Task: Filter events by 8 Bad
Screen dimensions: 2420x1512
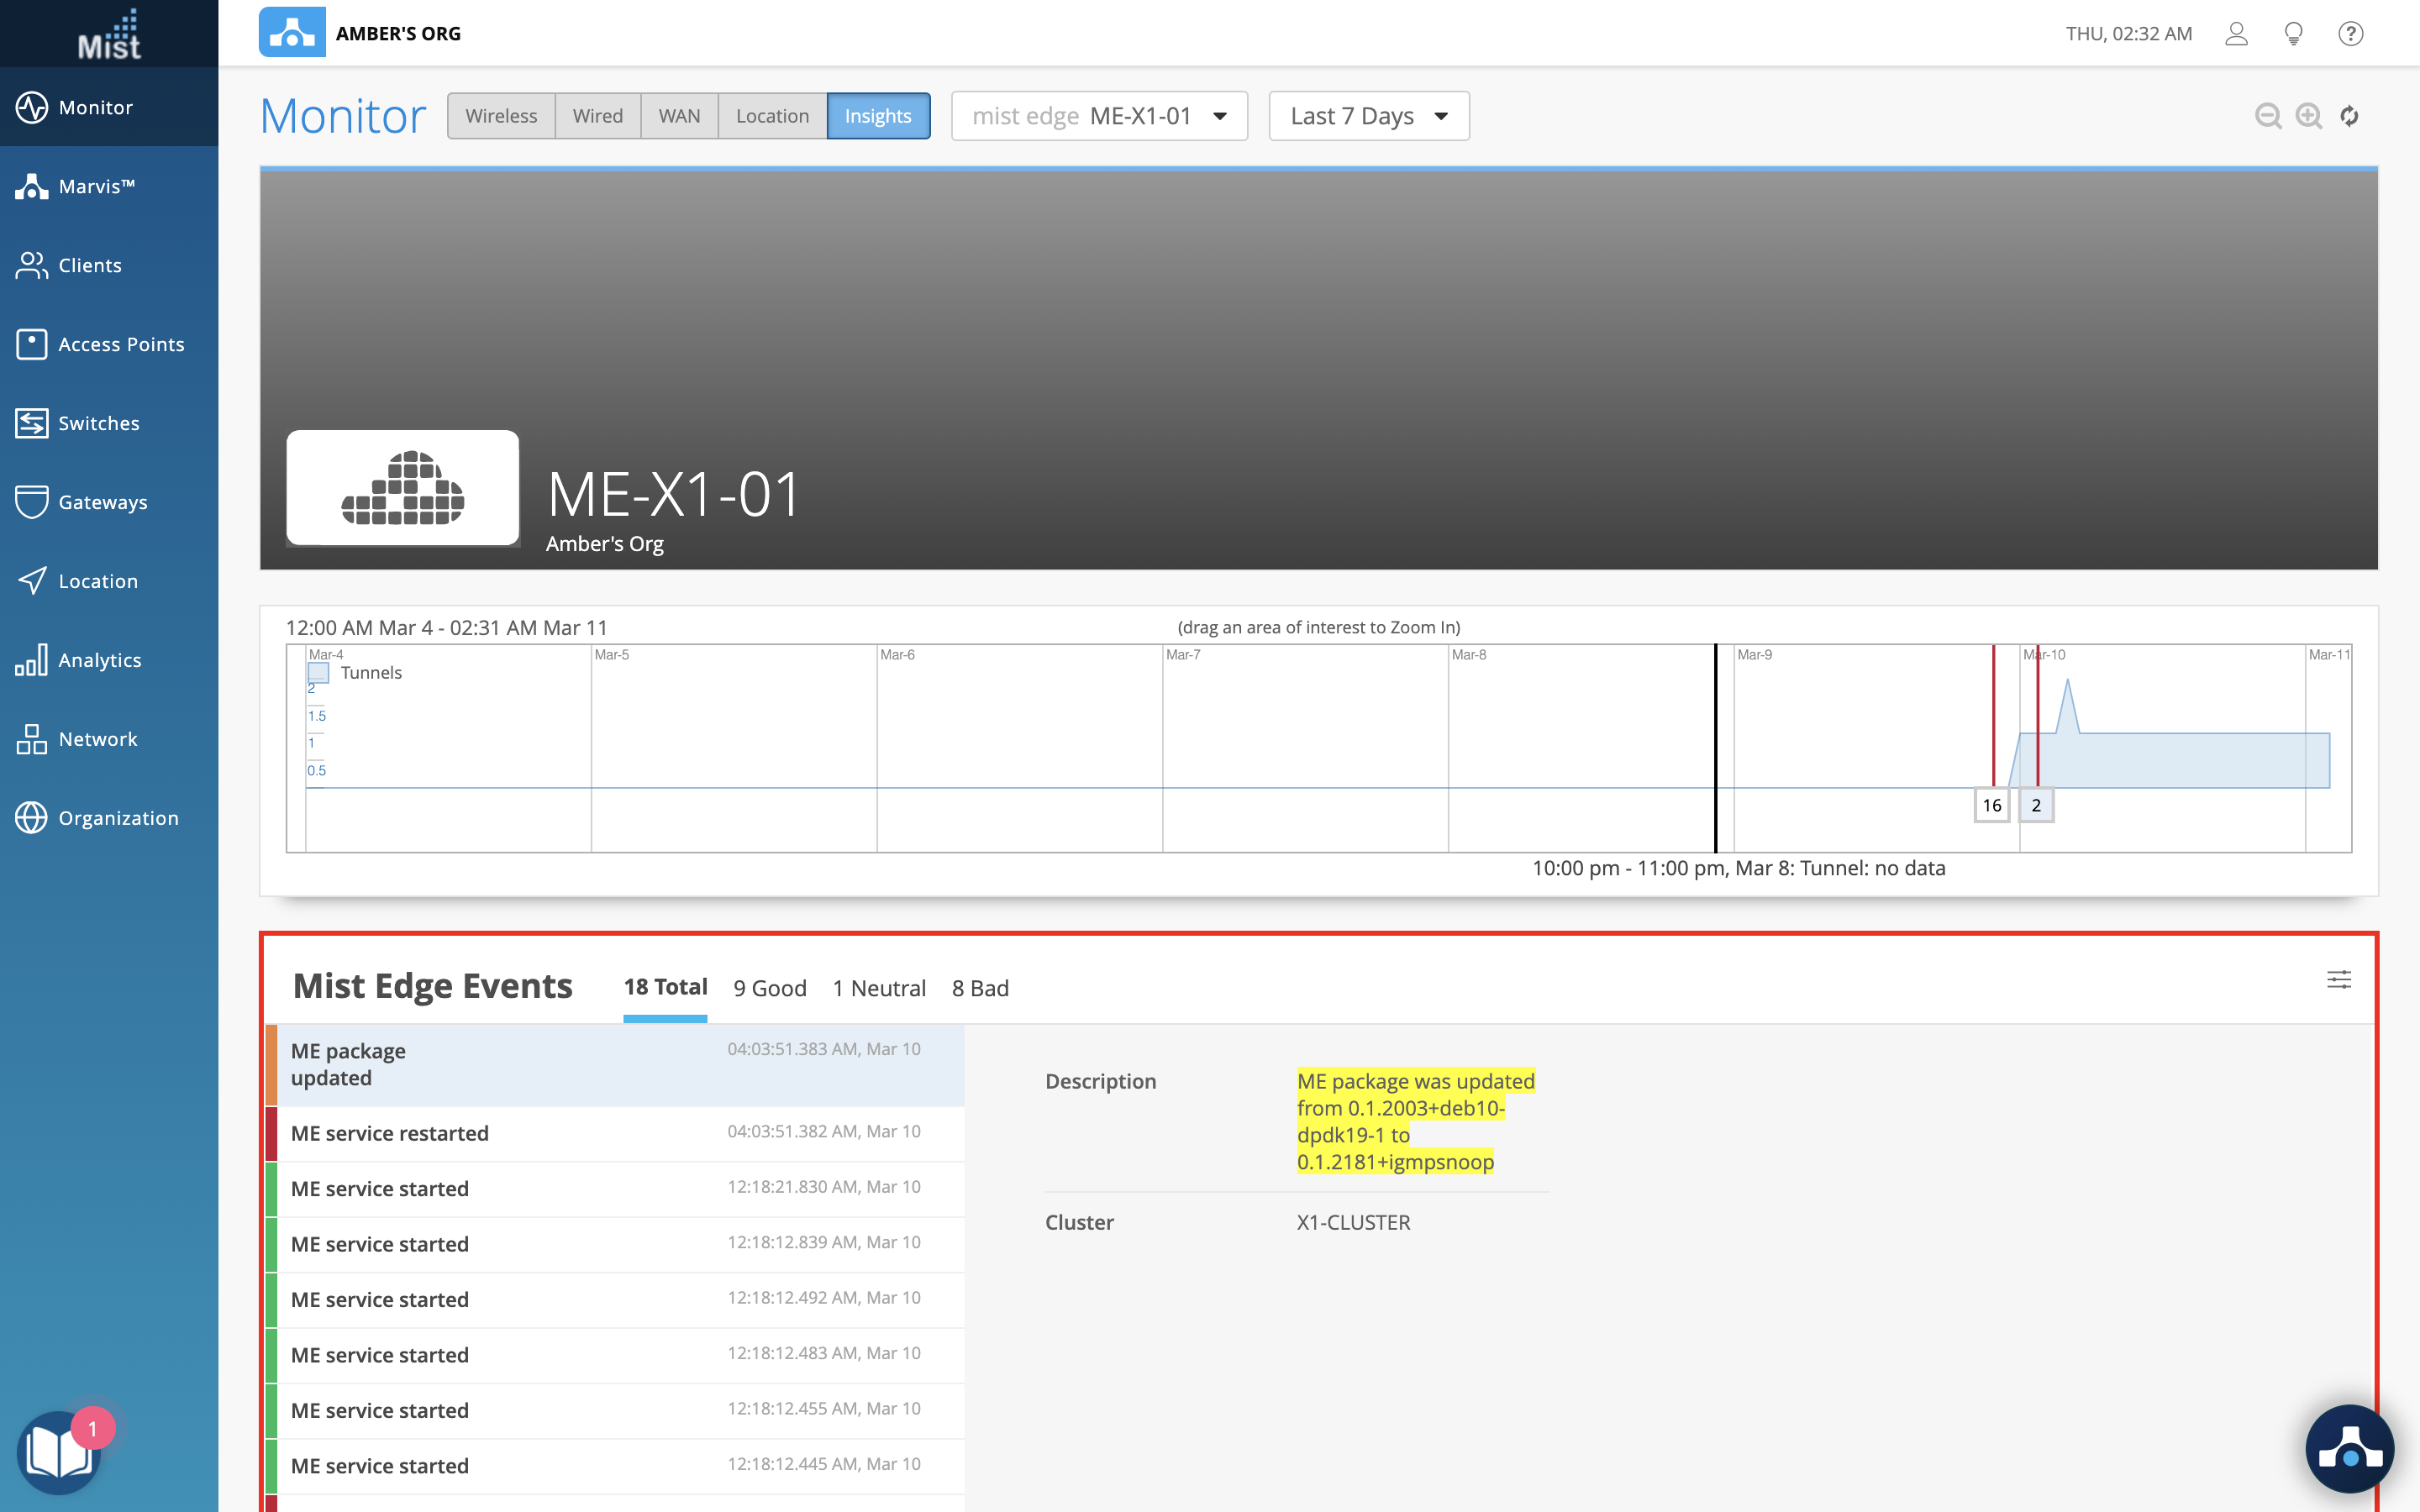Action: [x=980, y=988]
